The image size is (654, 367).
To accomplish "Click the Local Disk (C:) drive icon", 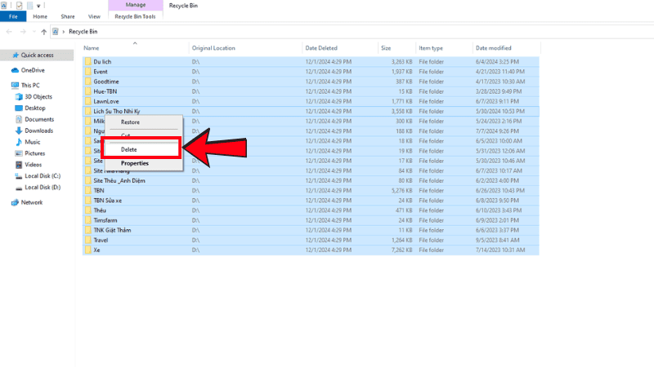I will pyautogui.click(x=18, y=176).
